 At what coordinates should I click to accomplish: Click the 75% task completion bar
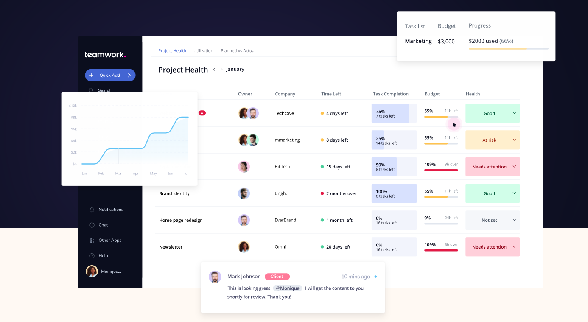point(394,113)
